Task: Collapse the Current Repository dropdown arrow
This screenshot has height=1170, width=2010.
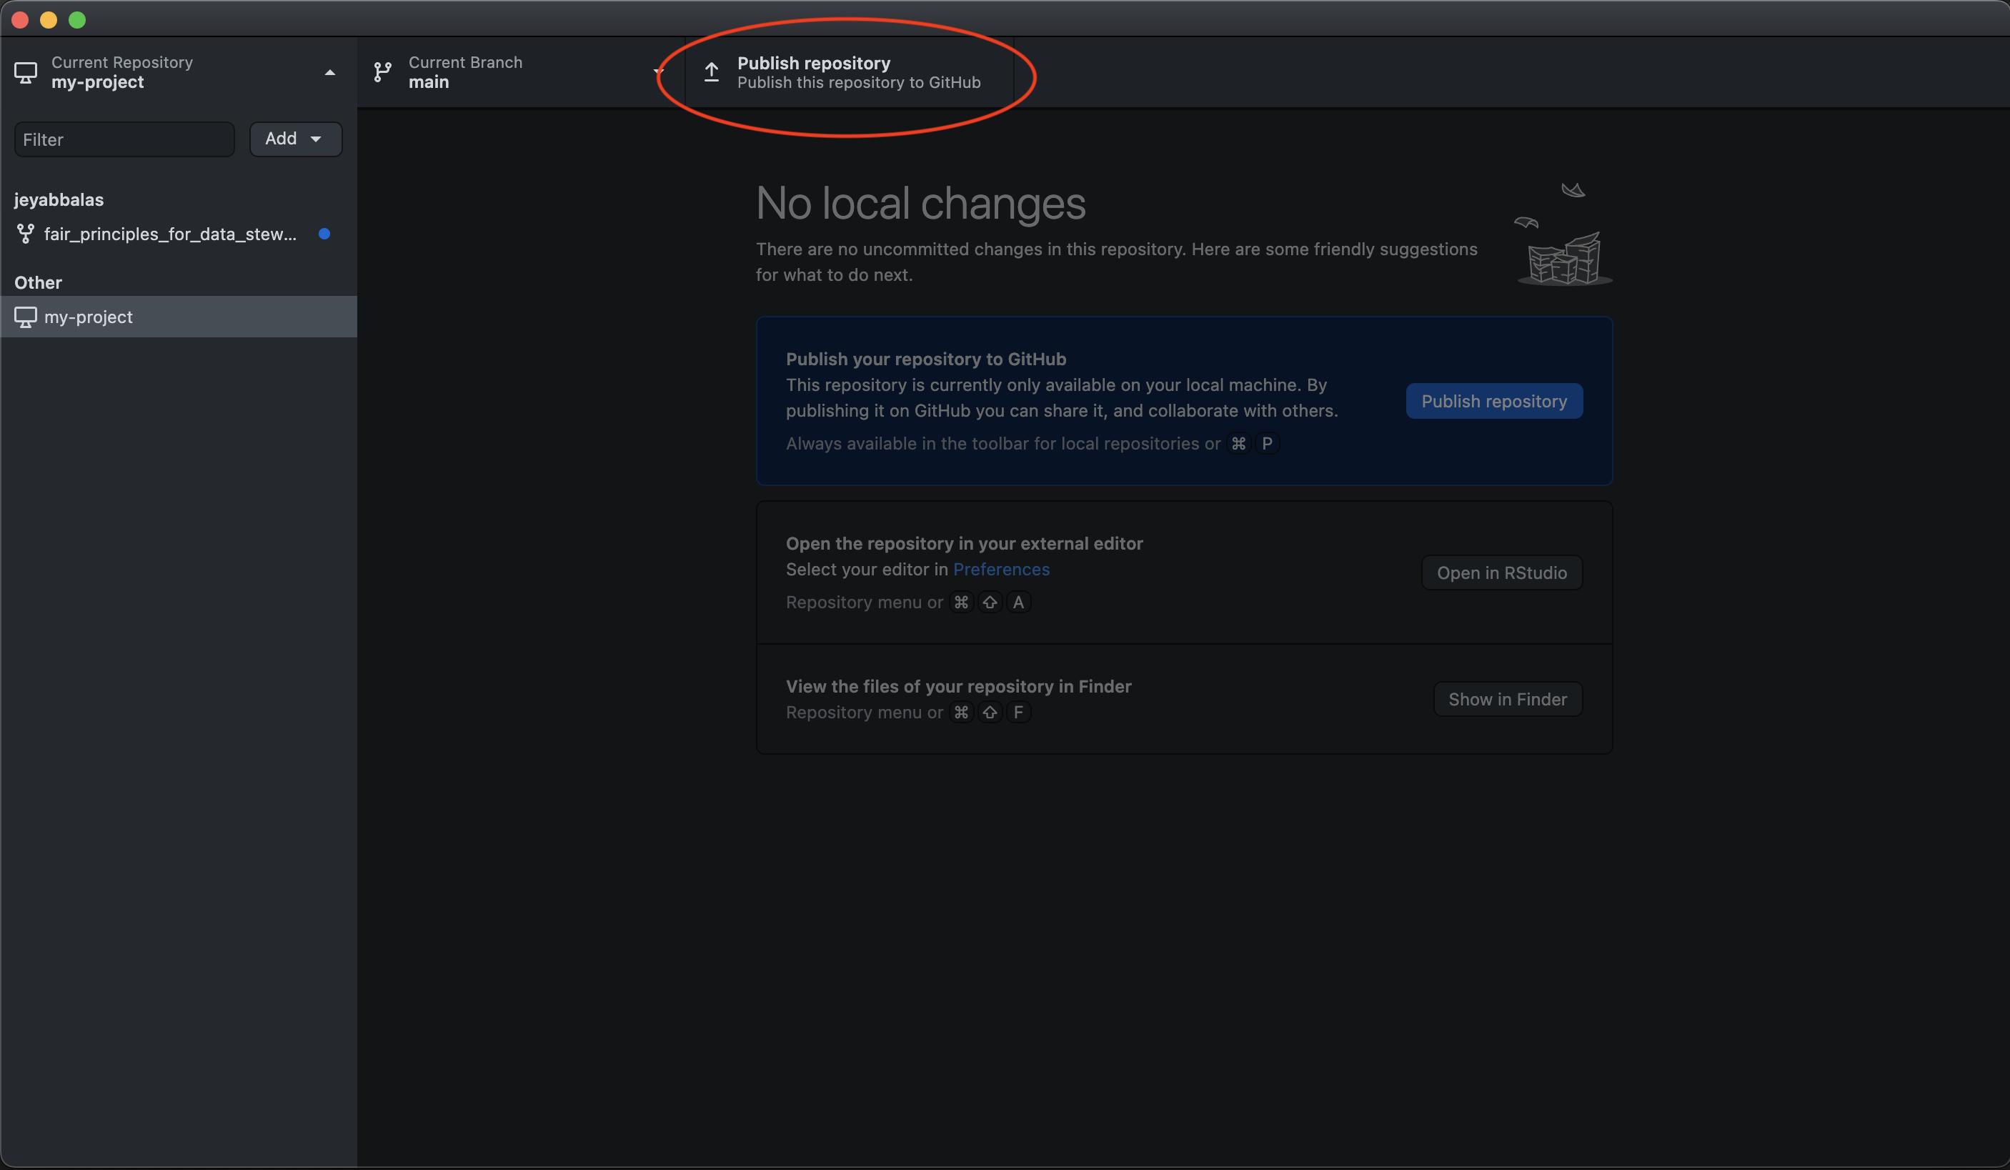Action: pos(329,73)
